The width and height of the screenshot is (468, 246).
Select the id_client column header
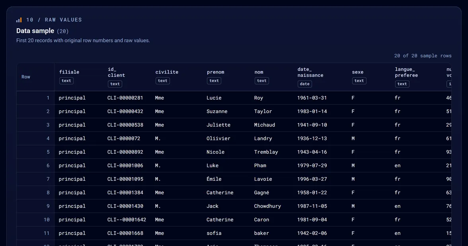116,72
